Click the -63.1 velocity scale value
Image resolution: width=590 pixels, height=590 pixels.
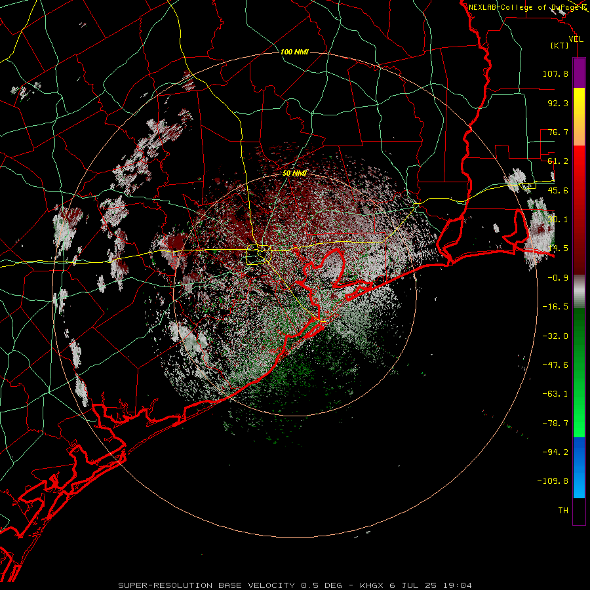click(x=555, y=394)
